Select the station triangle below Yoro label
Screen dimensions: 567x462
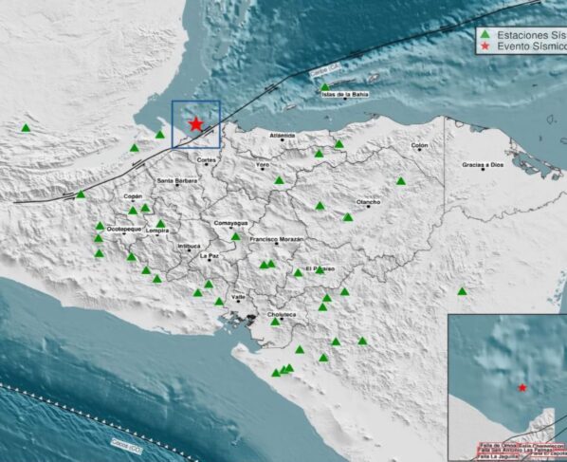pos(279,180)
